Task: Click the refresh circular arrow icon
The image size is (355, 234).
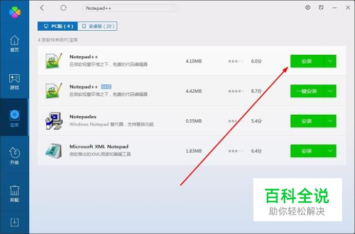Action: (64, 8)
